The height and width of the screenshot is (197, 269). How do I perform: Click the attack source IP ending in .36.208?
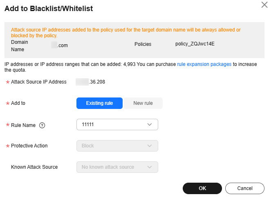point(90,82)
